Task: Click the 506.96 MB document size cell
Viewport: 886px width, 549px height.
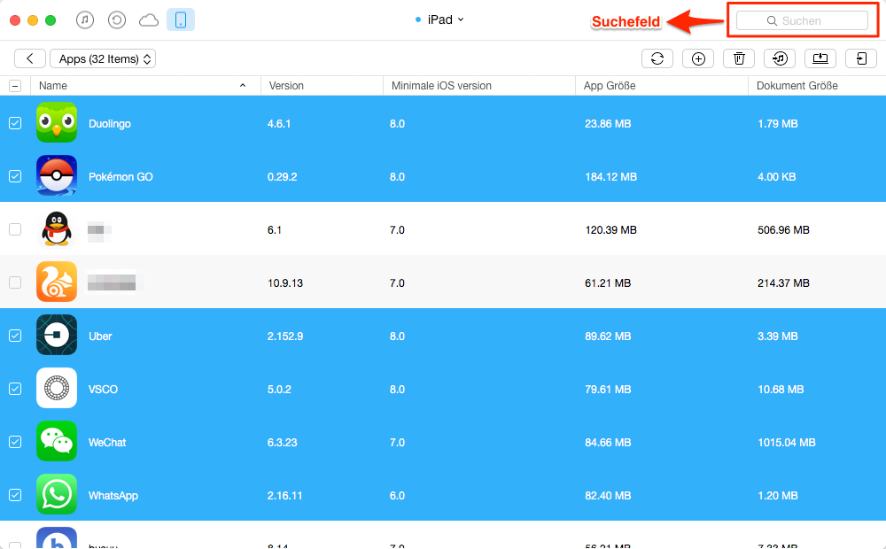Action: (x=784, y=230)
